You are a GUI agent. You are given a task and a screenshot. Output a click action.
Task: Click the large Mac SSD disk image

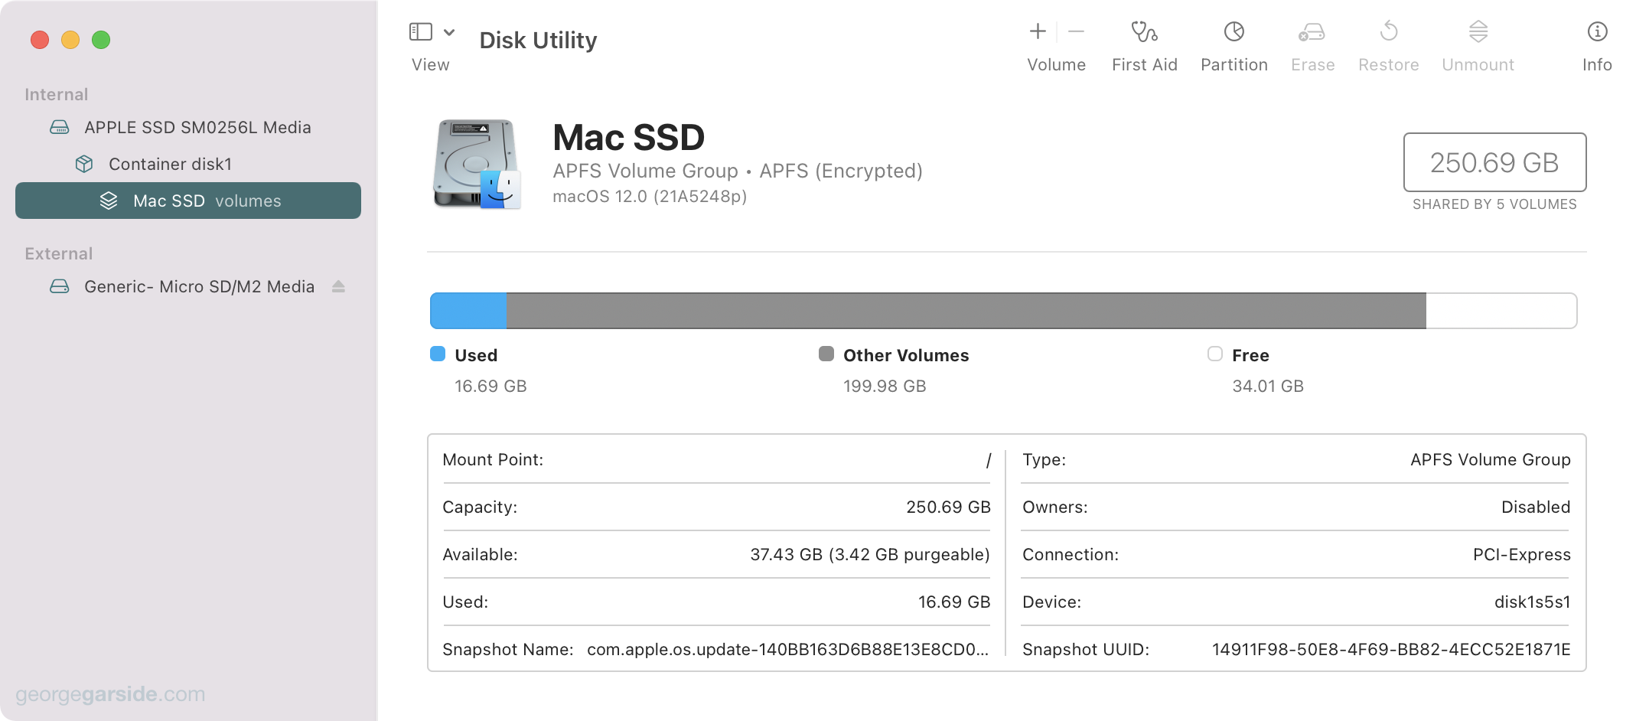(x=477, y=164)
